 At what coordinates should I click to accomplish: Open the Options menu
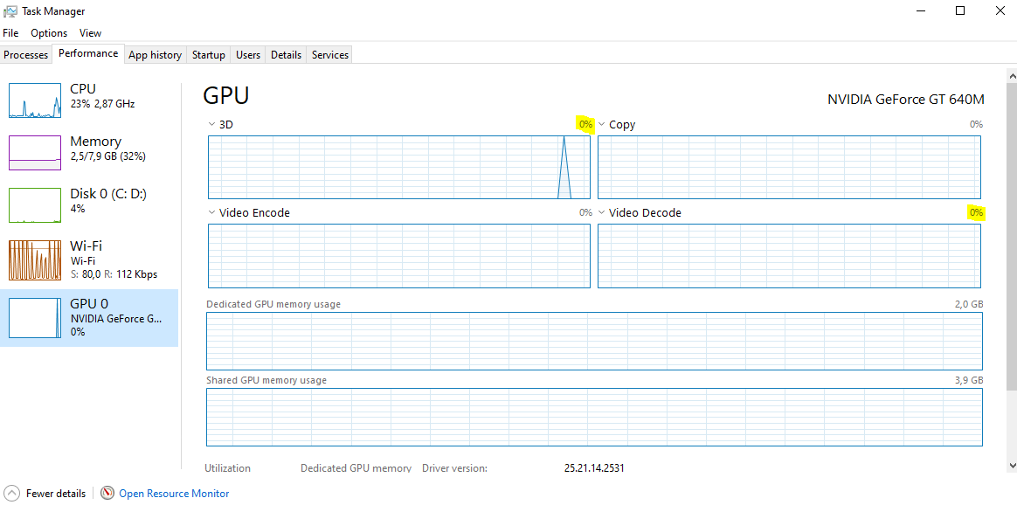[49, 33]
